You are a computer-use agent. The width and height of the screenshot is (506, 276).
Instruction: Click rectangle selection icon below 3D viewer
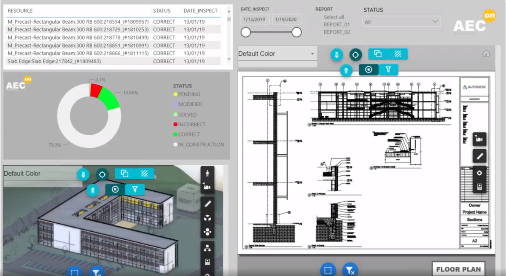click(74, 272)
